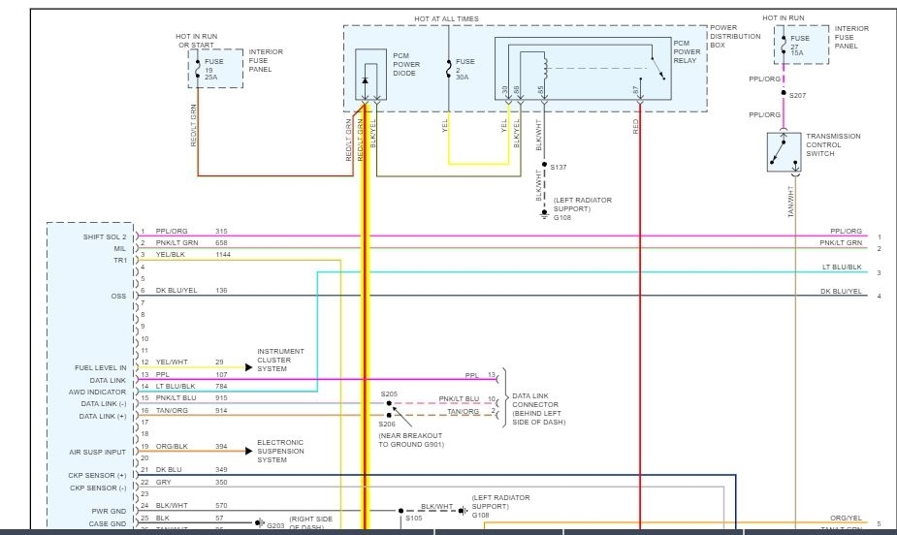The height and width of the screenshot is (535, 897).
Task: Click the "DATA LINK CONNECTOR" label
Action: pos(535,399)
